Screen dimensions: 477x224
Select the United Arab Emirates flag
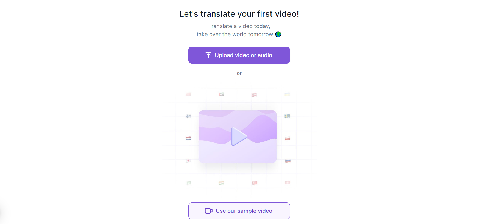[x=221, y=94]
